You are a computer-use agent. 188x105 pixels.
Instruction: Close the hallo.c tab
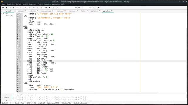[x=87, y=11]
